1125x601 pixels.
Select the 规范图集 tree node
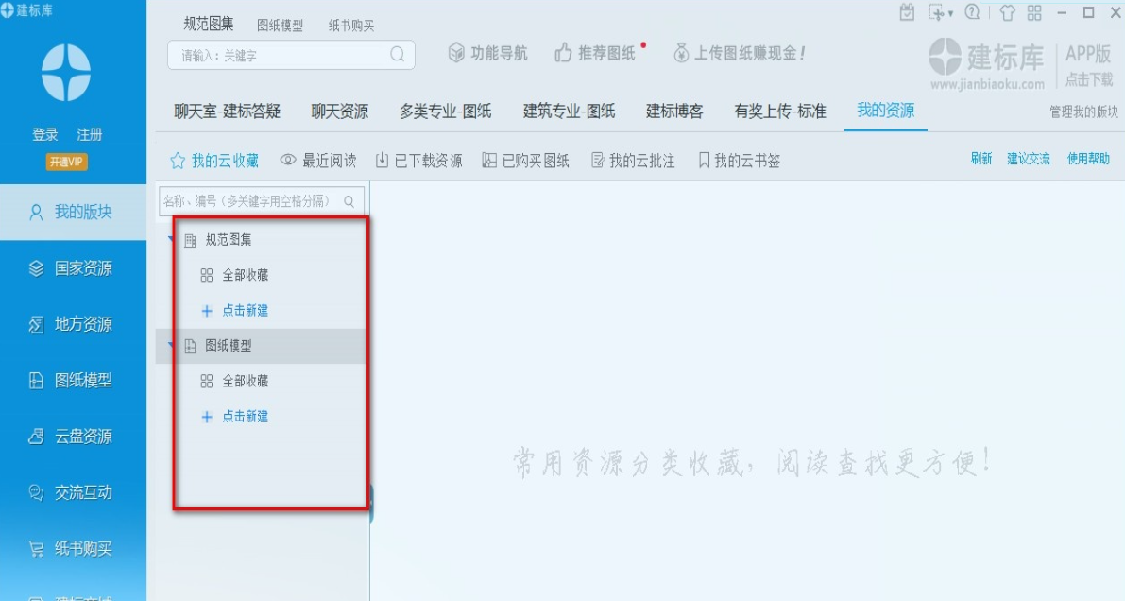229,240
